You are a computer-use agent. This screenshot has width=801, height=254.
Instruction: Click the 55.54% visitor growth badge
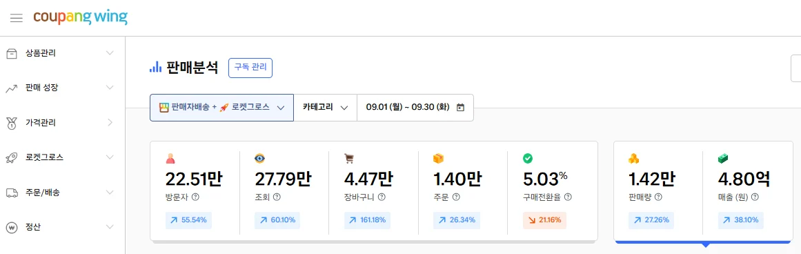[x=188, y=220]
